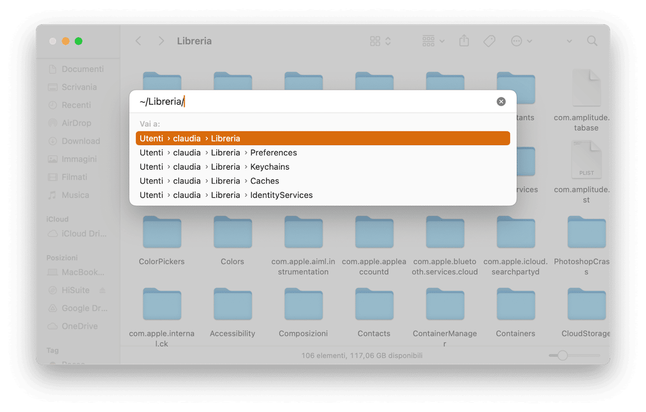The image size is (646, 412).
Task: Select the com.apple.aiml.instrumentation folder
Action: 303,232
